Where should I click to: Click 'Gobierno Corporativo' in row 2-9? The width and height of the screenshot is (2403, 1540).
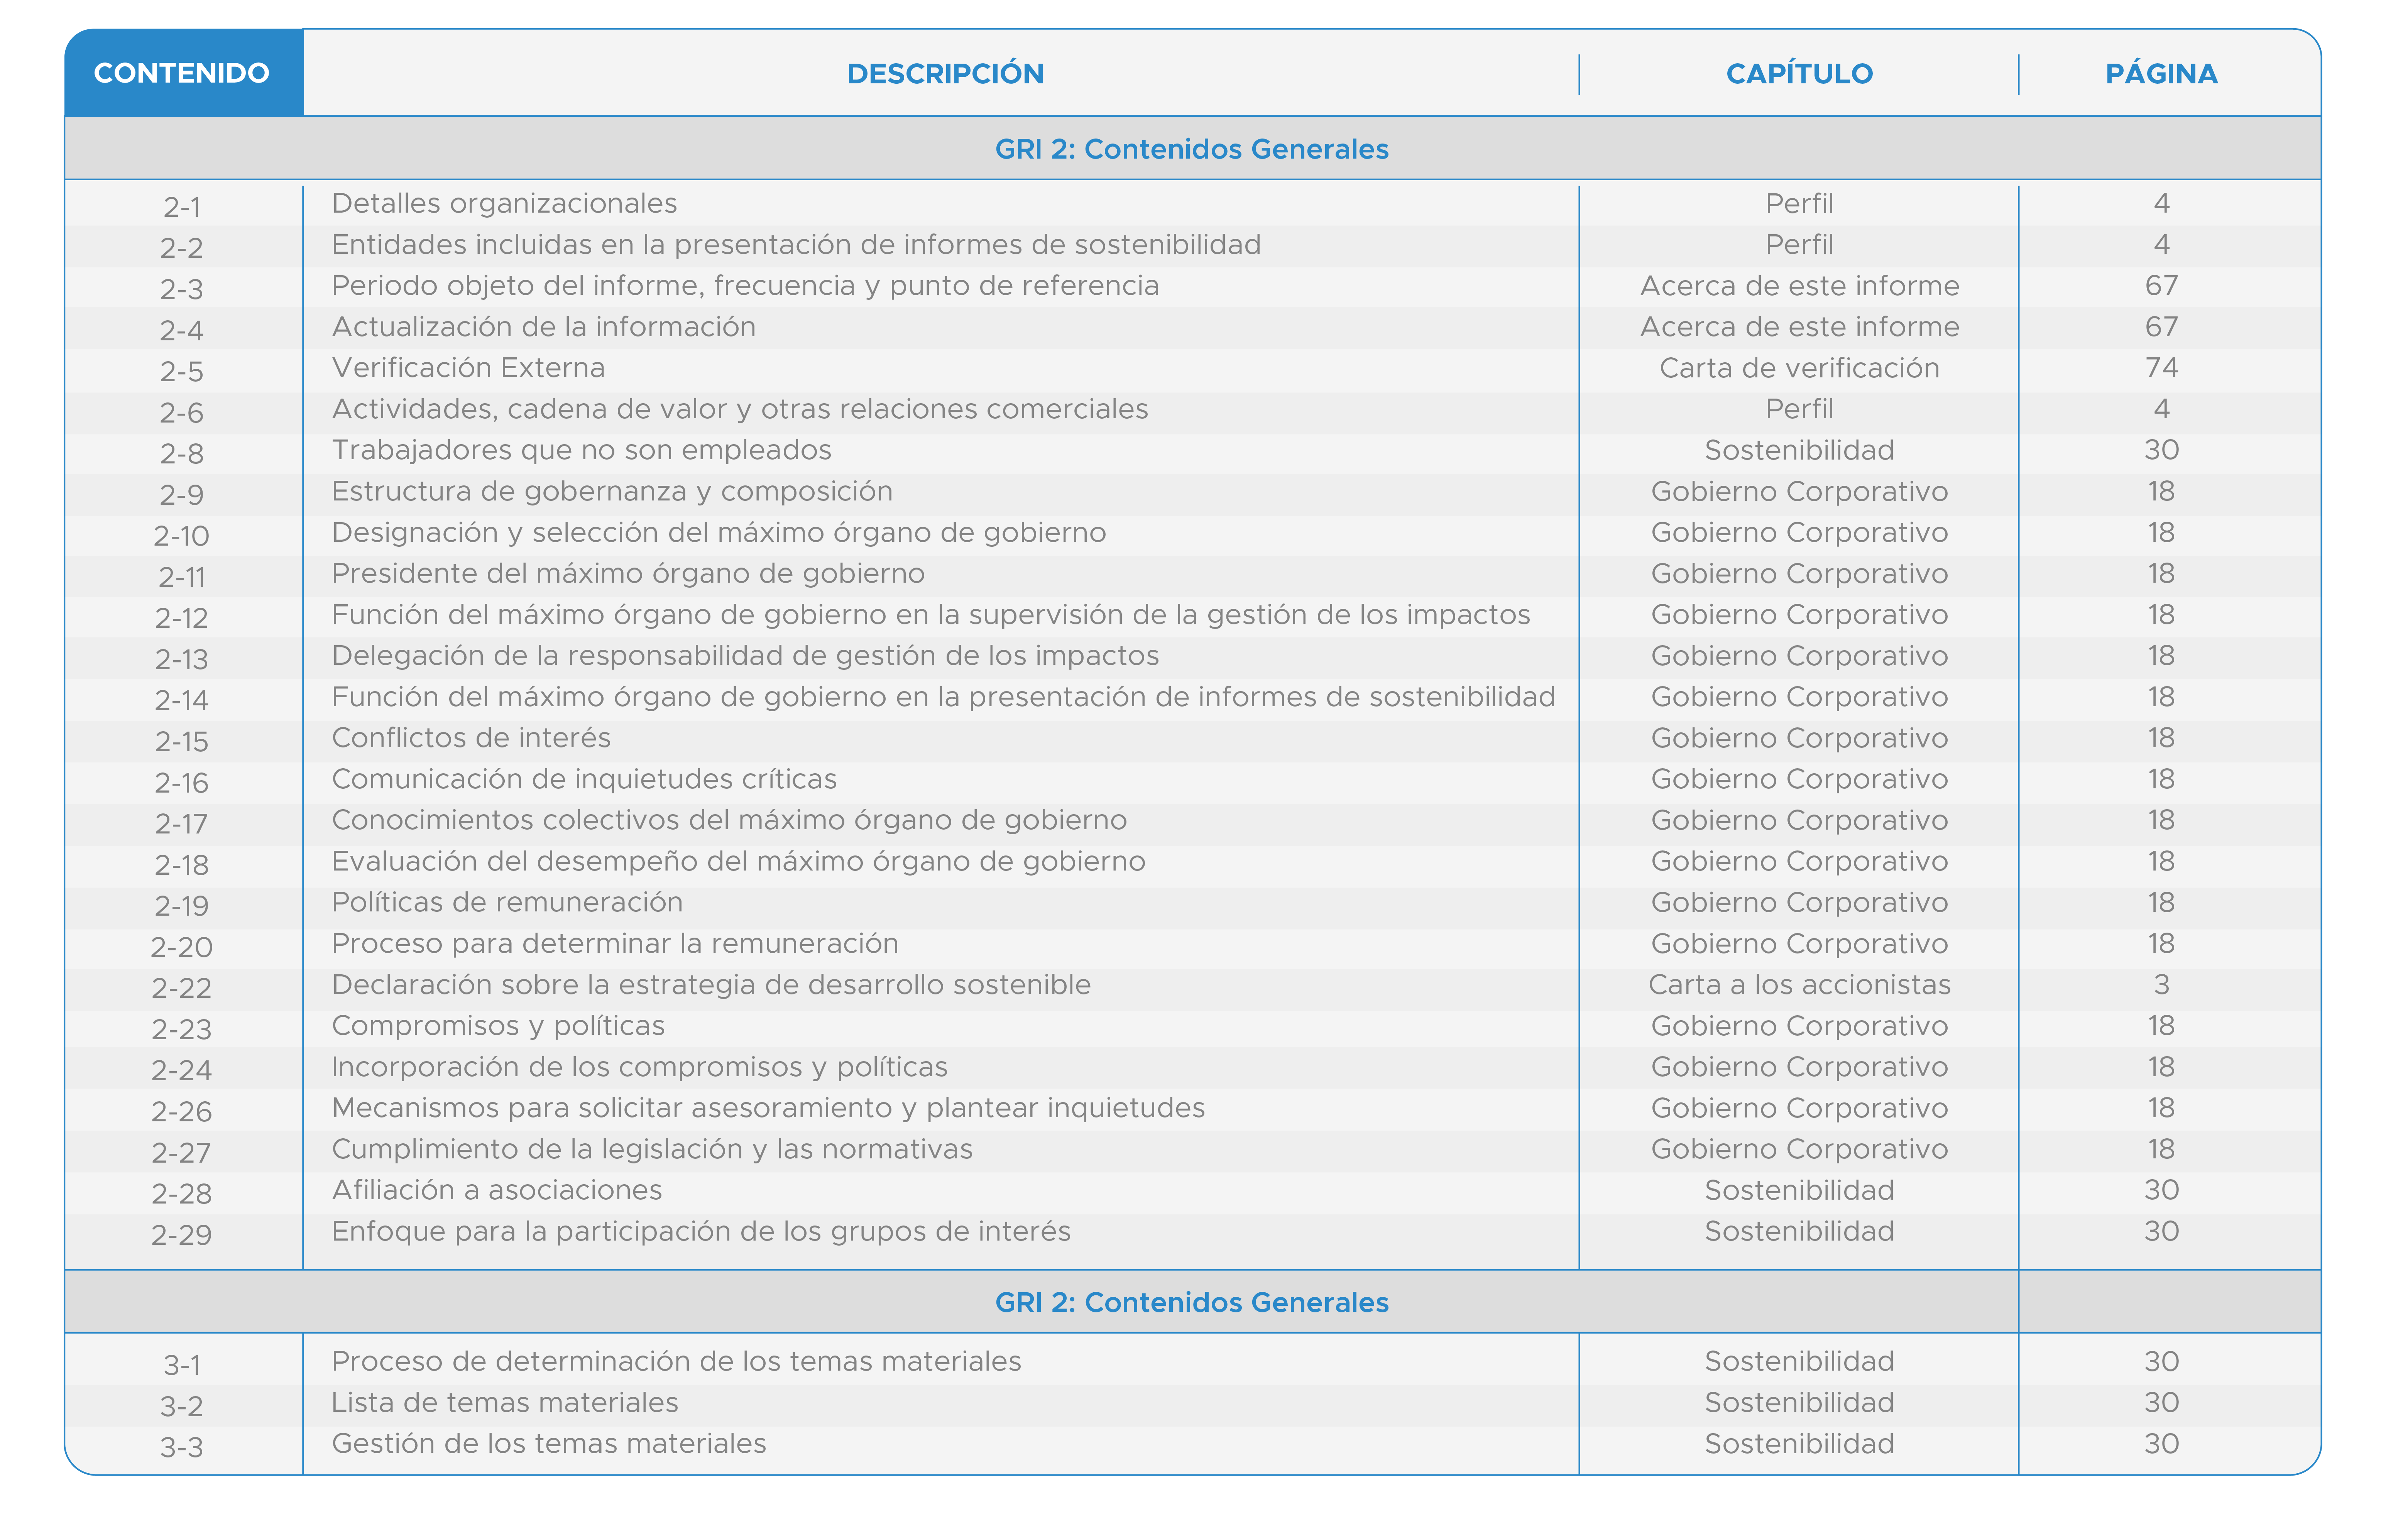pyautogui.click(x=1799, y=492)
